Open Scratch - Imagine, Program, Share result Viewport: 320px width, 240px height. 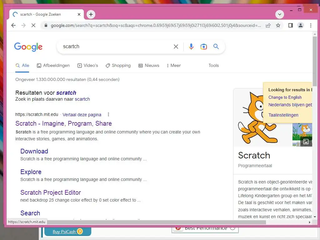[x=63, y=123]
